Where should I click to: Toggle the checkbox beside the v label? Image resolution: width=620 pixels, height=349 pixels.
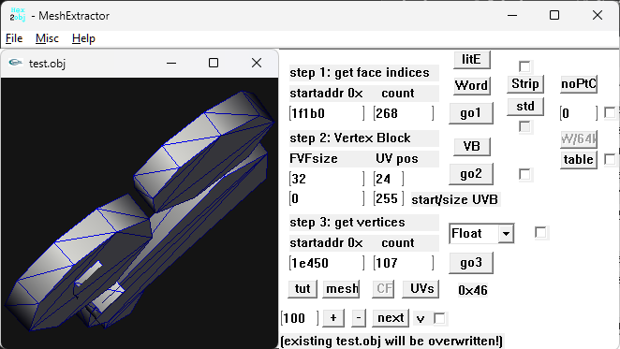[x=439, y=318]
